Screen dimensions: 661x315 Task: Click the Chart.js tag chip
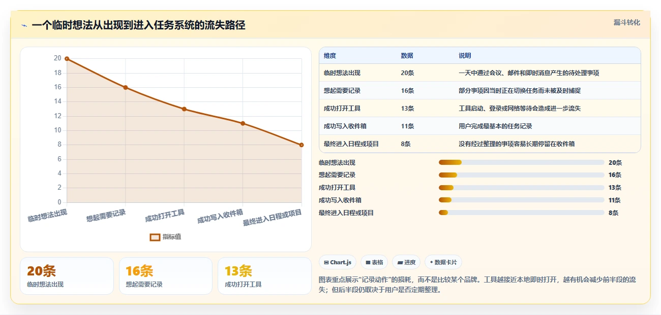pyautogui.click(x=338, y=262)
